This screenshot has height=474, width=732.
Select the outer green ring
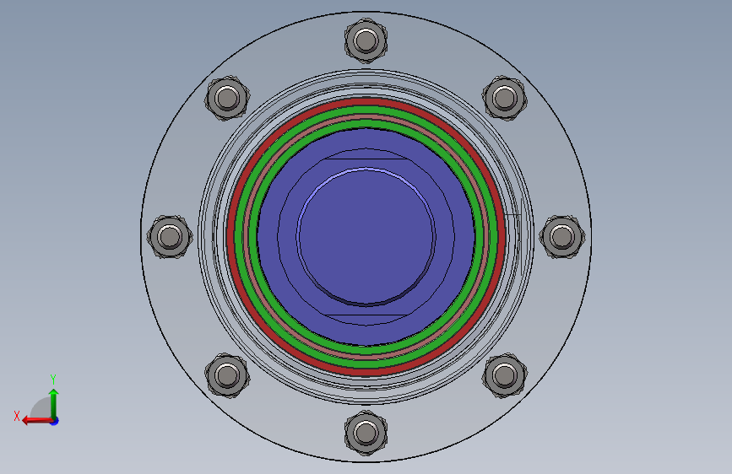[x=366, y=110]
